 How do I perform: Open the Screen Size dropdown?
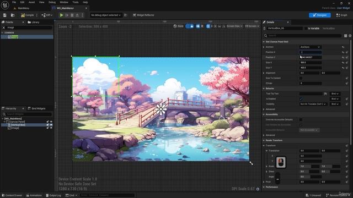(234, 26)
